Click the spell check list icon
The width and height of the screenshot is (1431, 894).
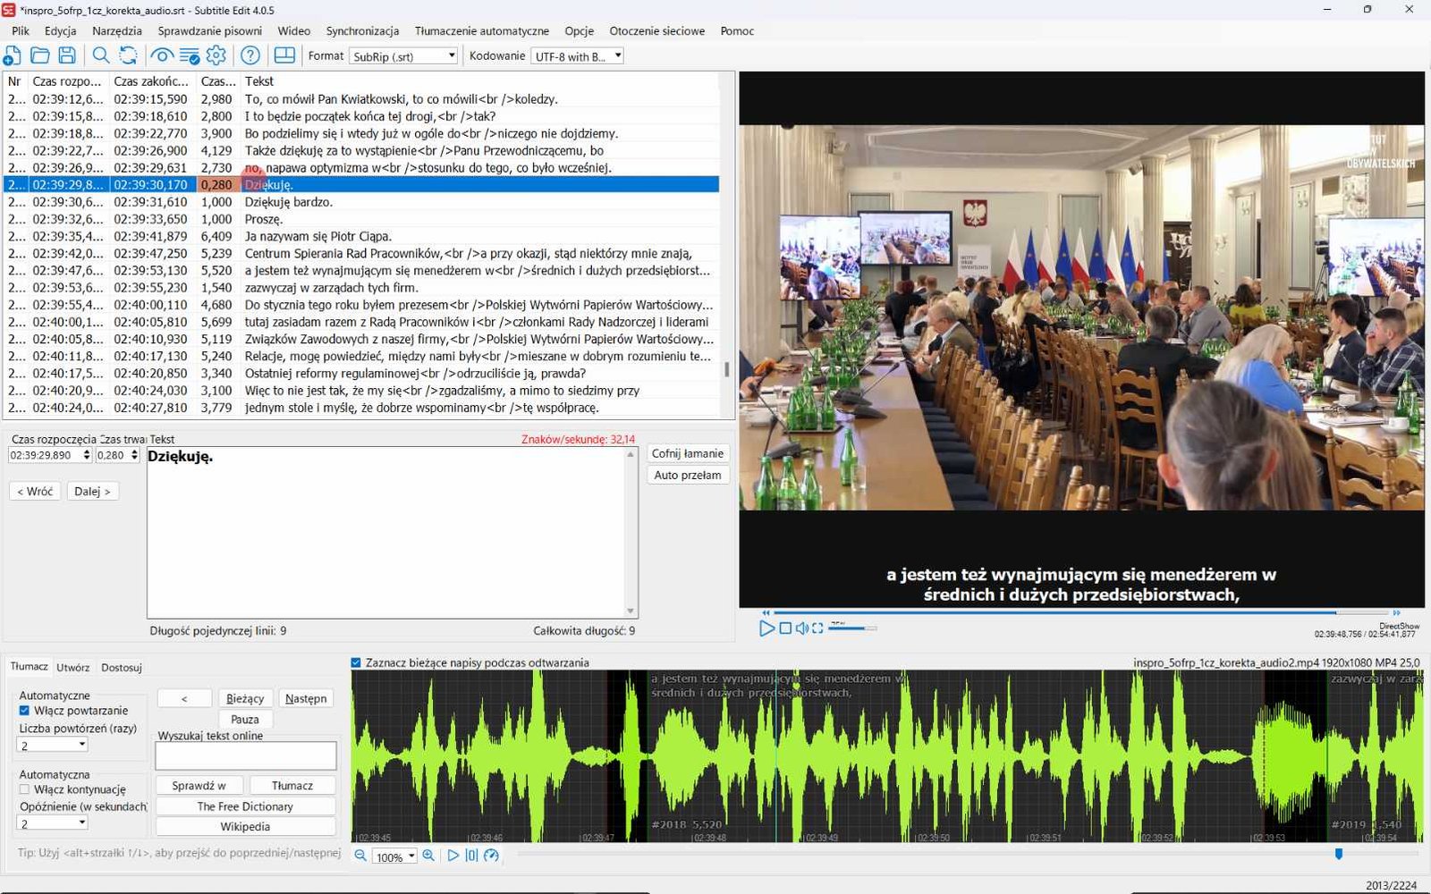pos(190,55)
